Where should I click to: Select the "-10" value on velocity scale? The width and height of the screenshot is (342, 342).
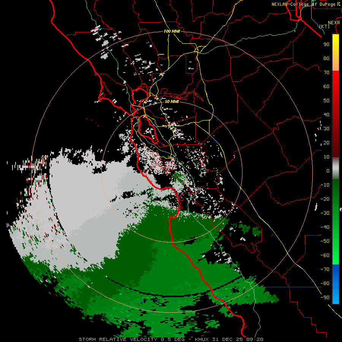325,185
